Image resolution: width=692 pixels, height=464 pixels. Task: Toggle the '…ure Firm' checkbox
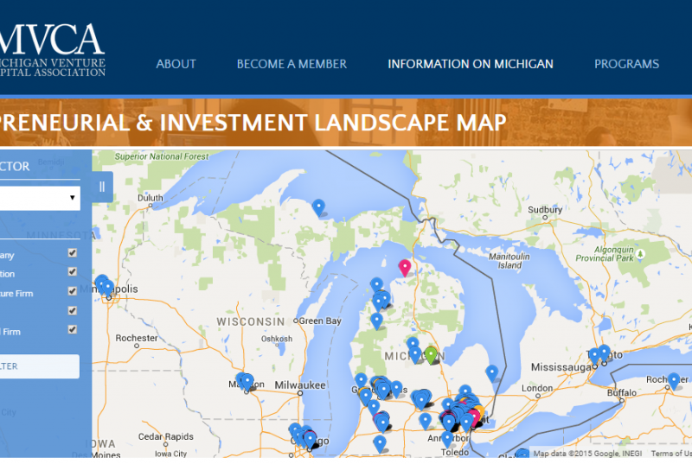click(73, 291)
